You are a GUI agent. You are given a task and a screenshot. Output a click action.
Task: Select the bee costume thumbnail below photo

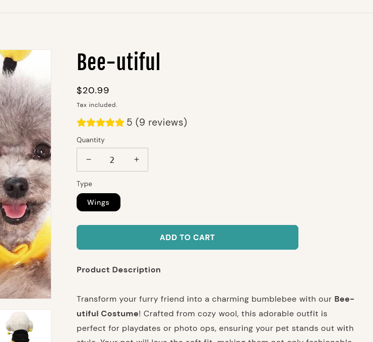25,326
